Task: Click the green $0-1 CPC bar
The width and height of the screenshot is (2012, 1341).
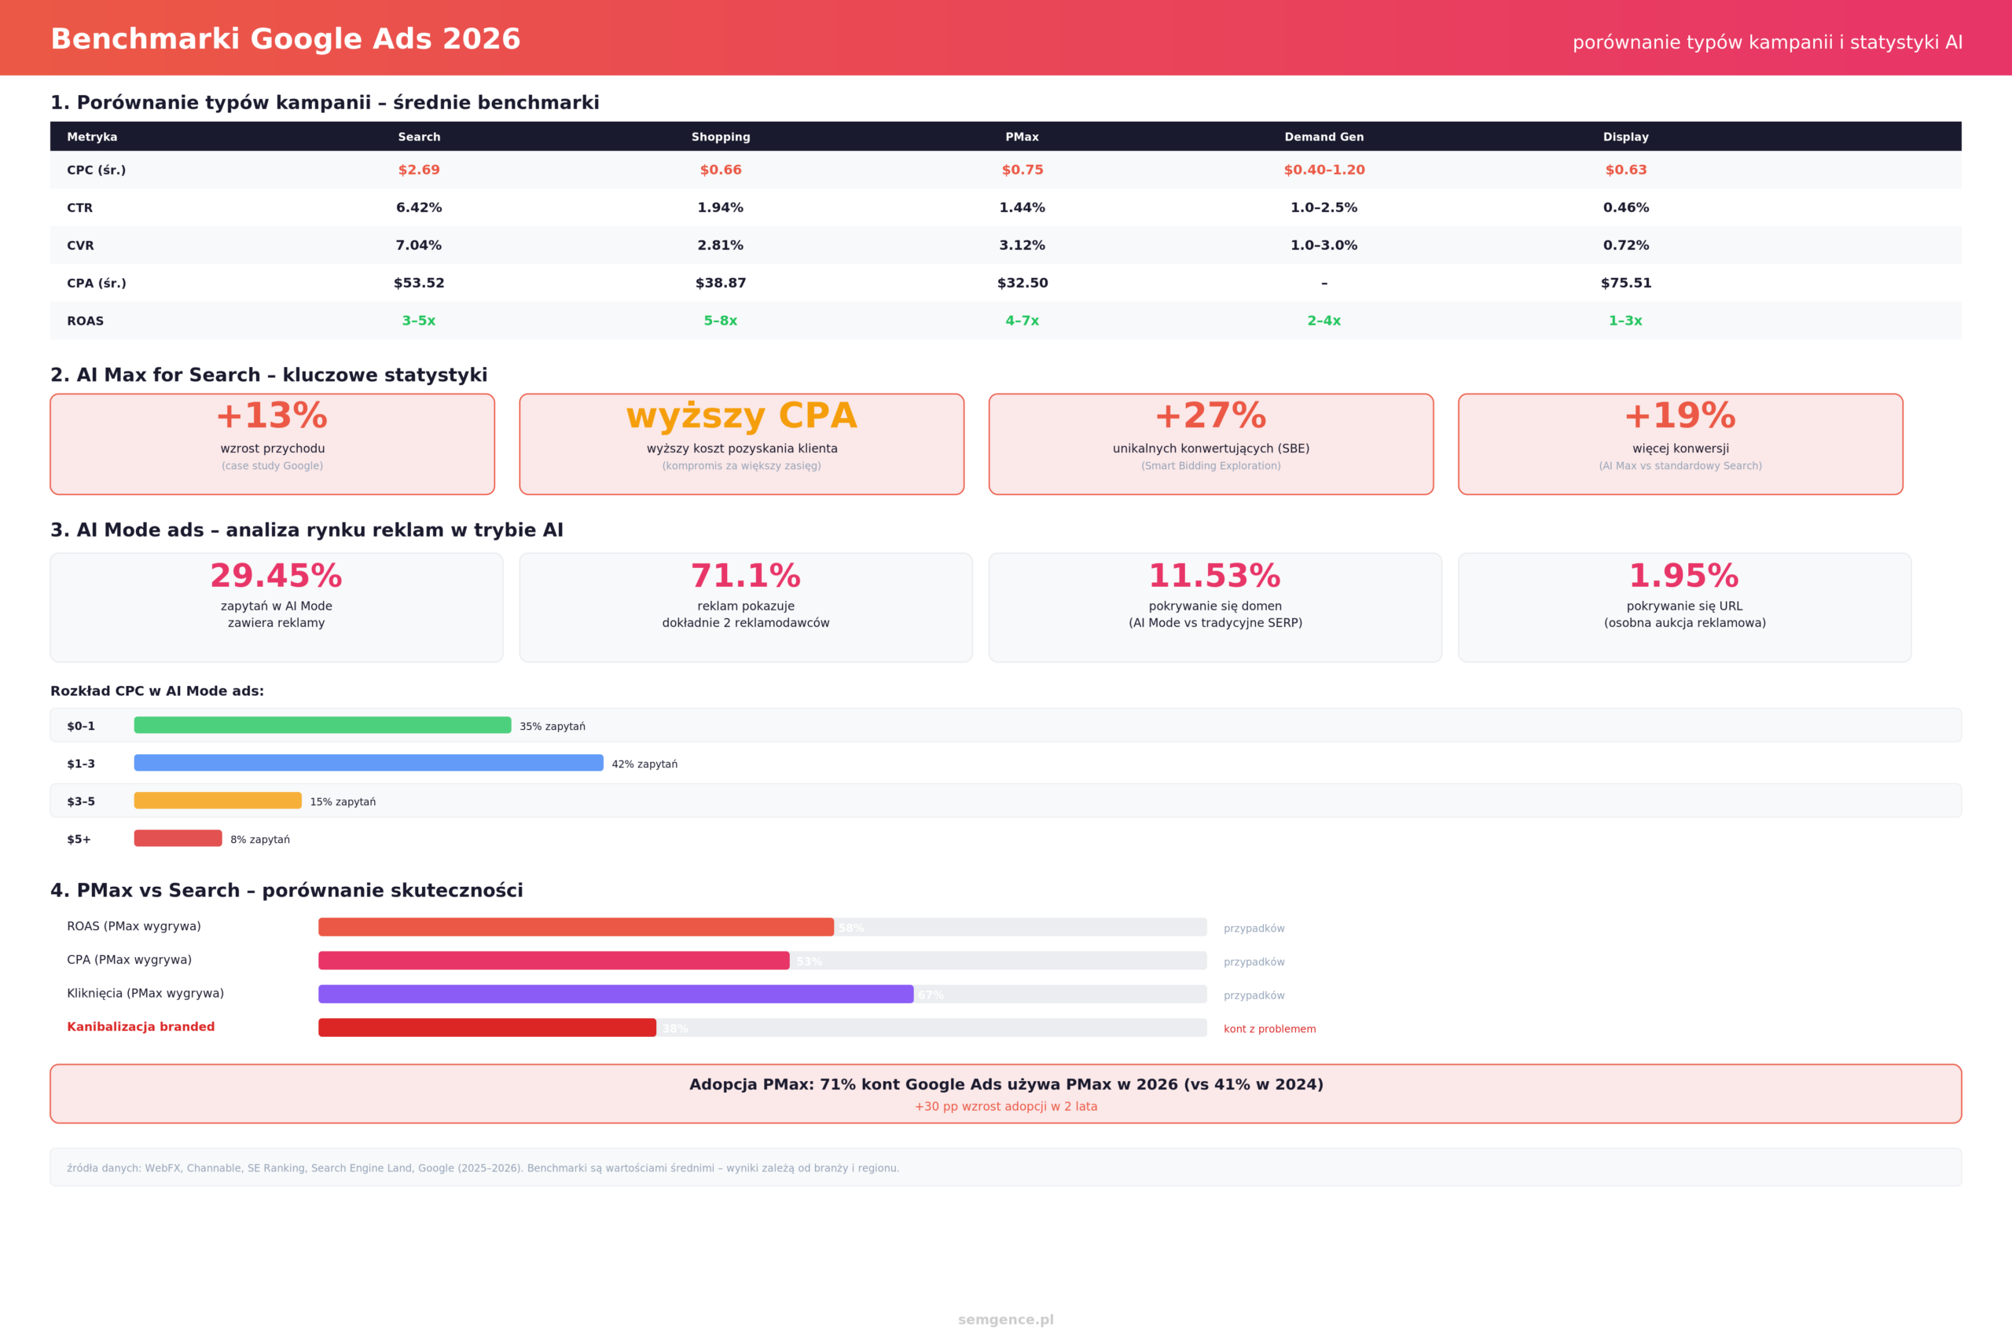Action: (x=322, y=725)
